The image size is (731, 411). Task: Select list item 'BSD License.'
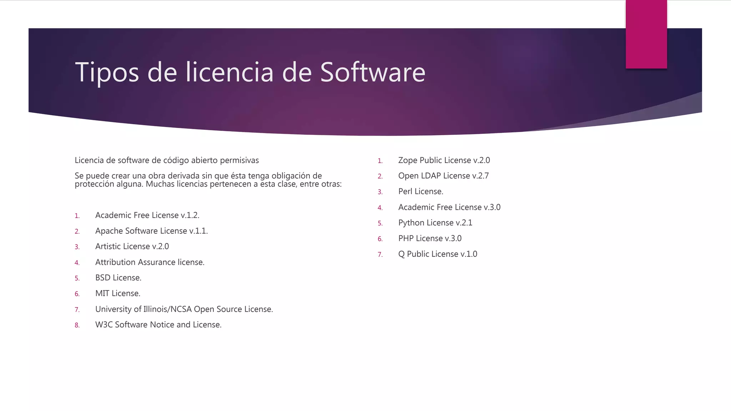click(x=118, y=278)
